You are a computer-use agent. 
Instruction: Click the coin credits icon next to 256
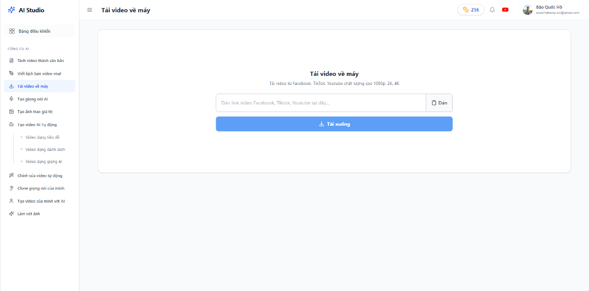pos(466,10)
